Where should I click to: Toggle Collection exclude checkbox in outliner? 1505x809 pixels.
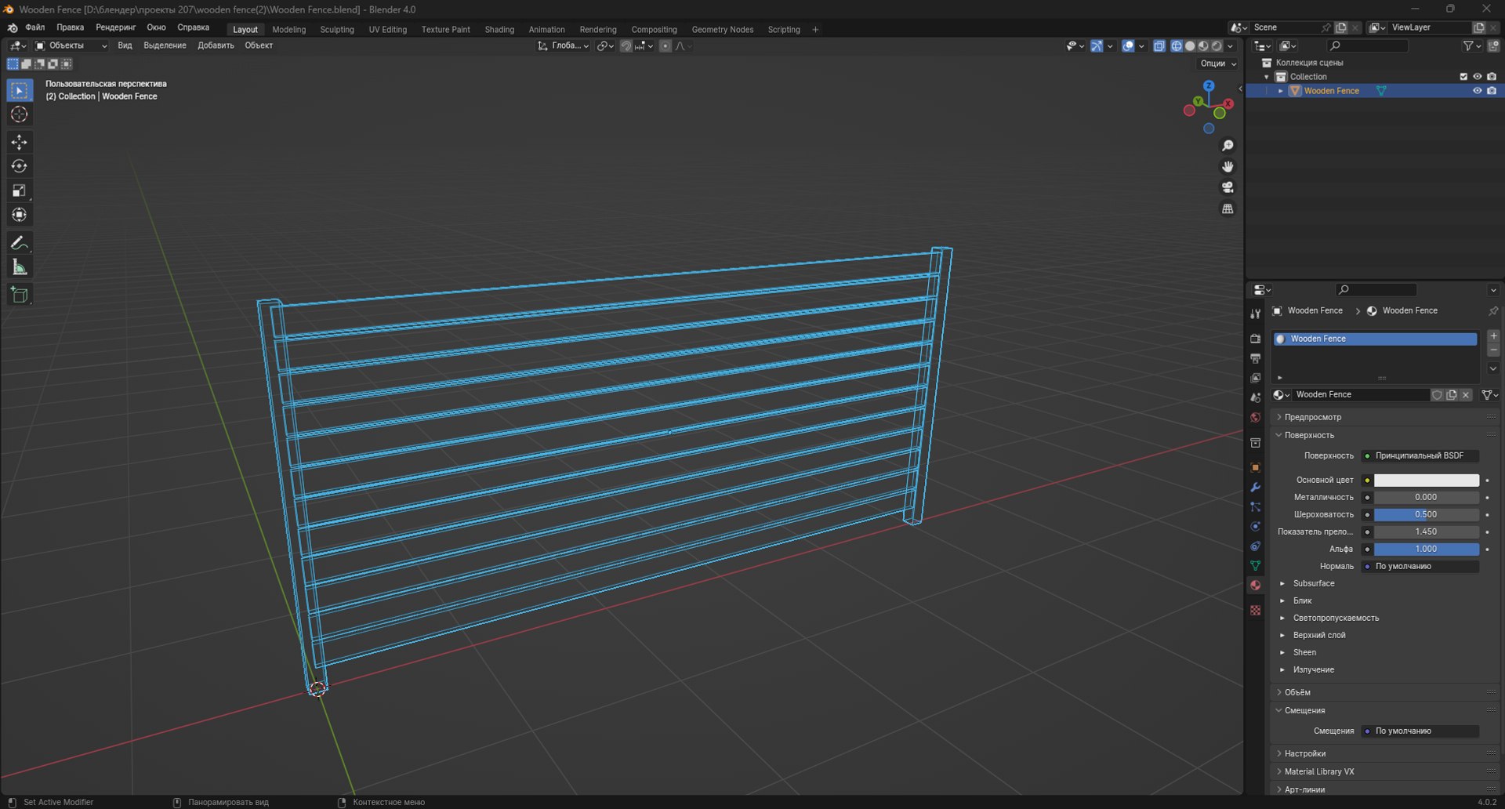pyautogui.click(x=1463, y=77)
